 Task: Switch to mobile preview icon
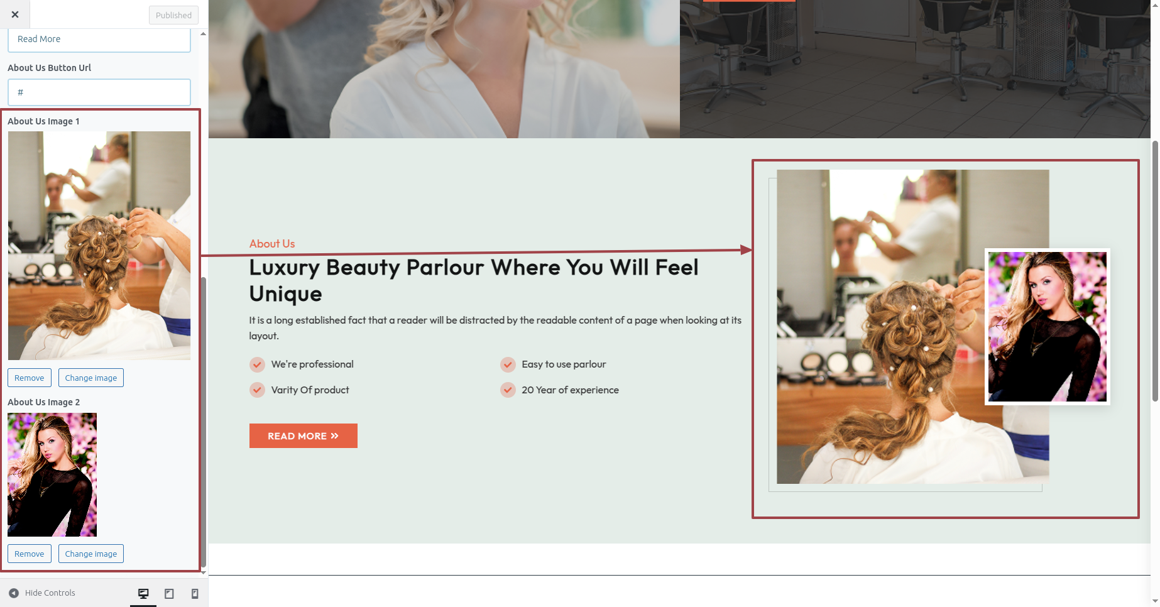pos(195,593)
